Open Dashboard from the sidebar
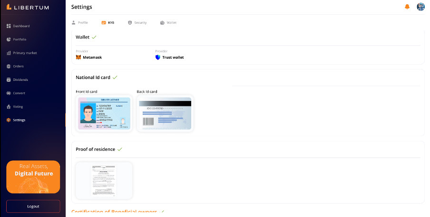Viewport: 430px width, 217px height. pyautogui.click(x=21, y=26)
